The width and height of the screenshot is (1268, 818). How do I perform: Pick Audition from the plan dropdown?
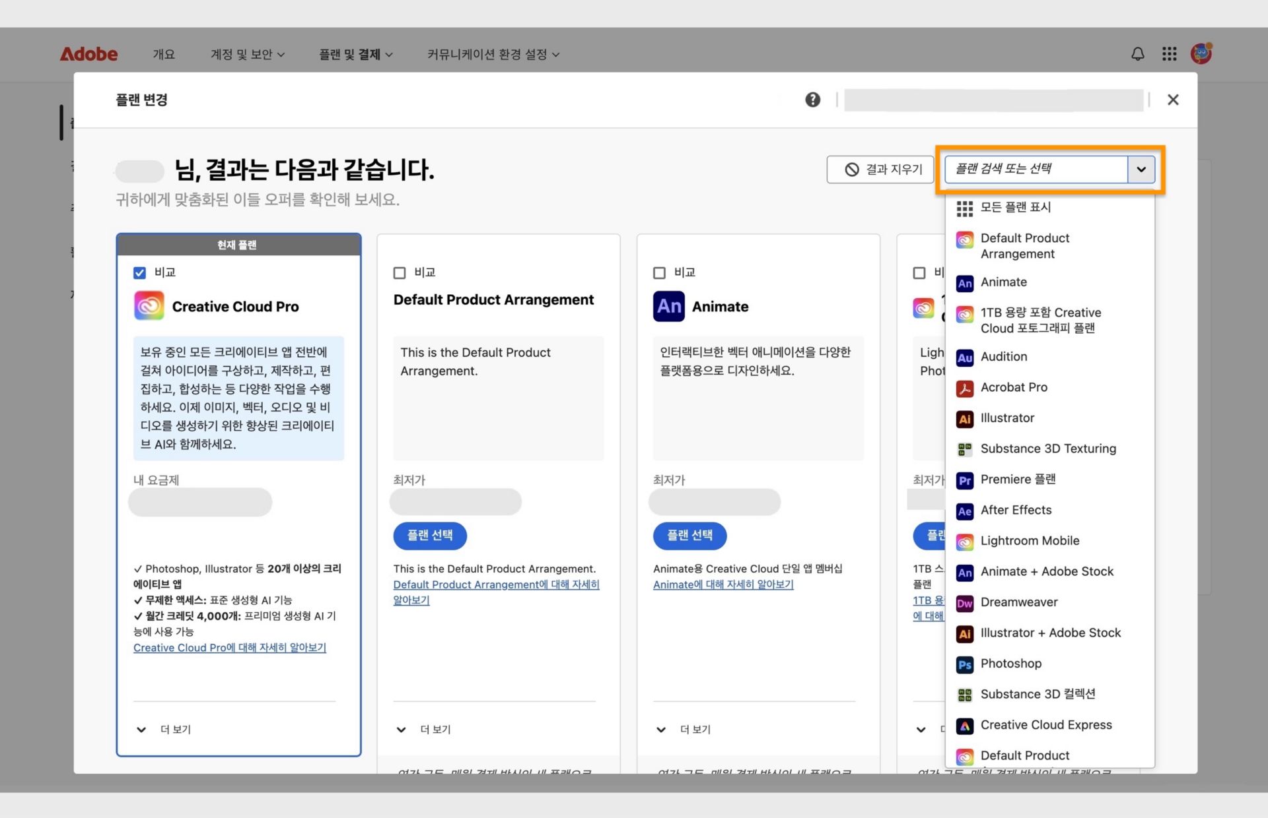[x=1004, y=357]
